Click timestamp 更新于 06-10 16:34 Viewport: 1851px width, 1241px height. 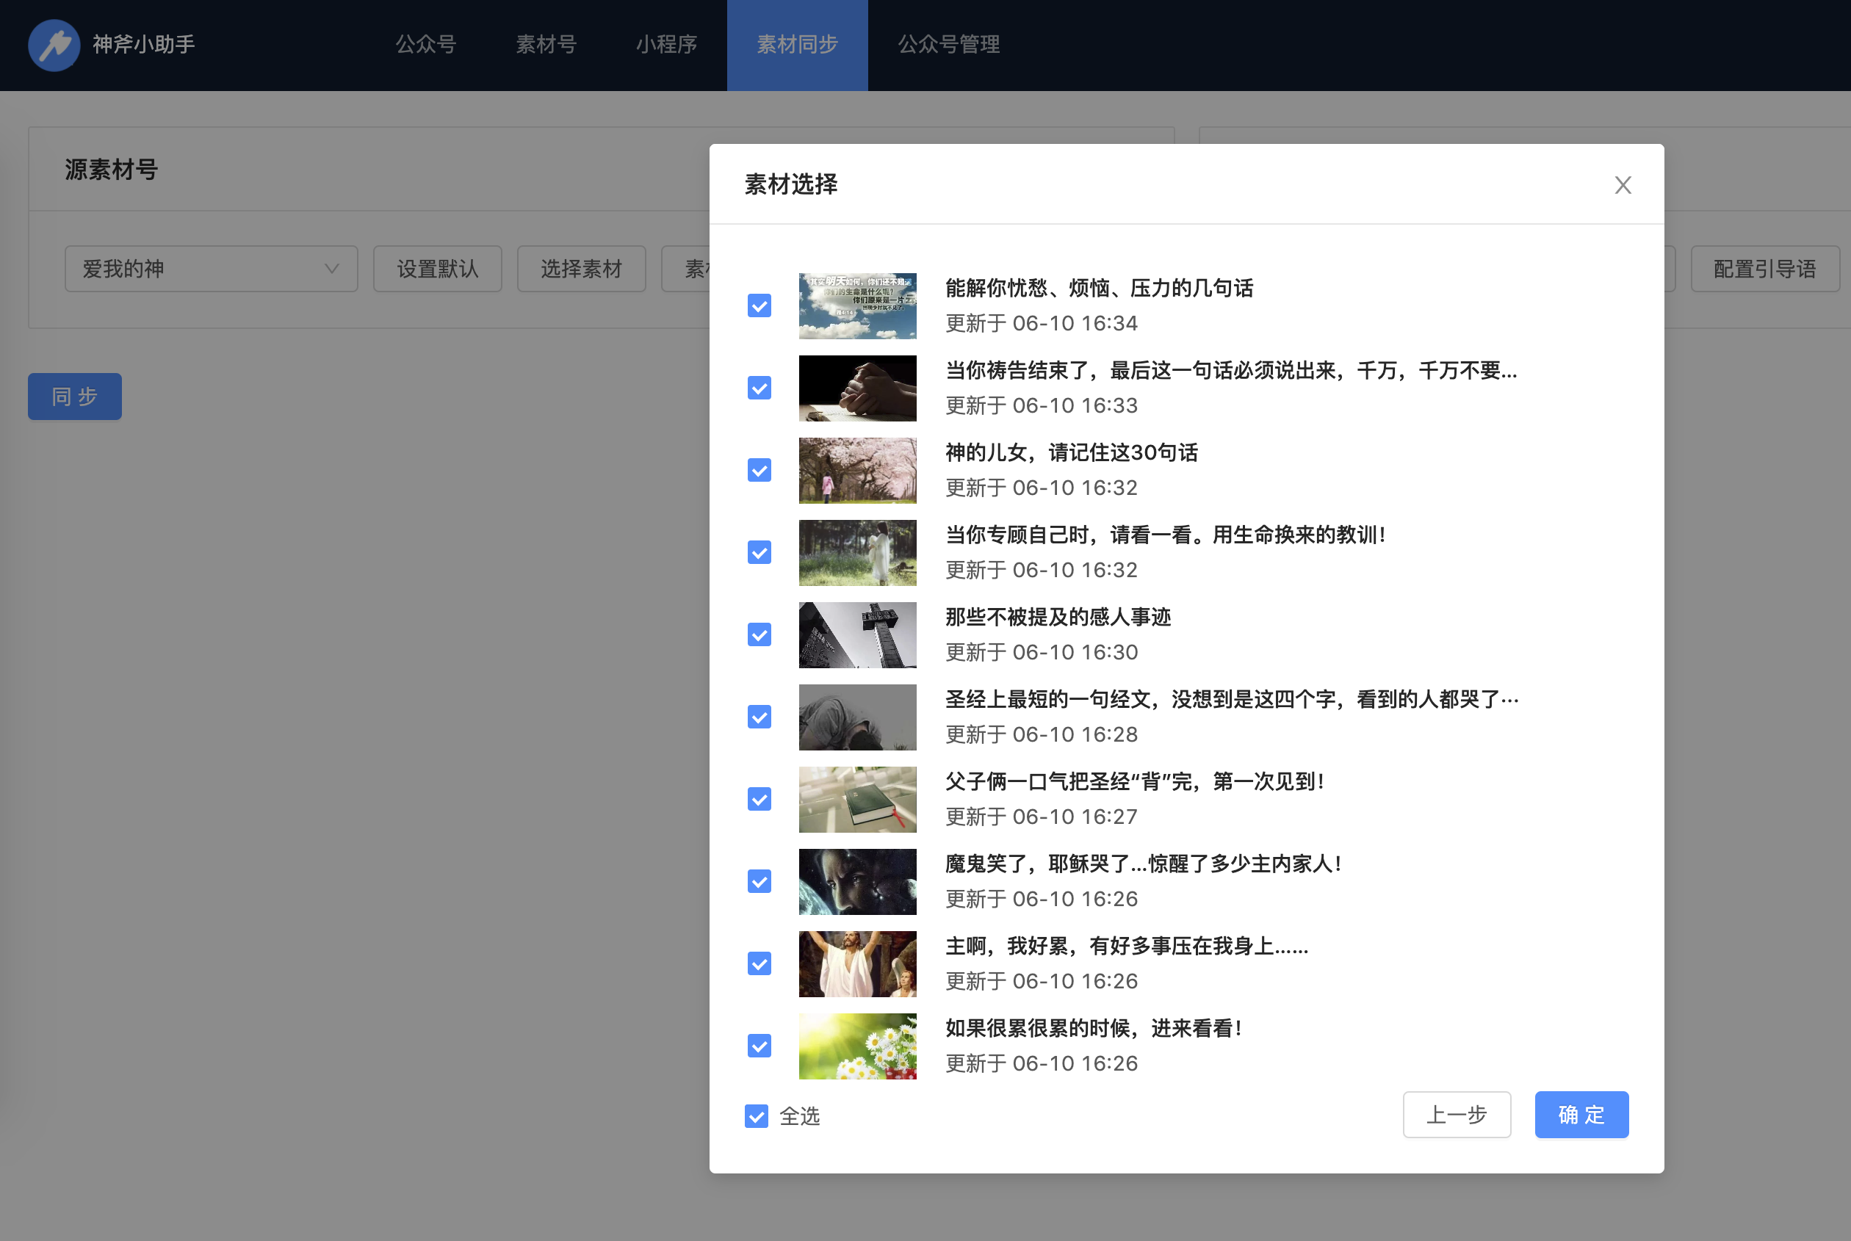coord(1042,324)
